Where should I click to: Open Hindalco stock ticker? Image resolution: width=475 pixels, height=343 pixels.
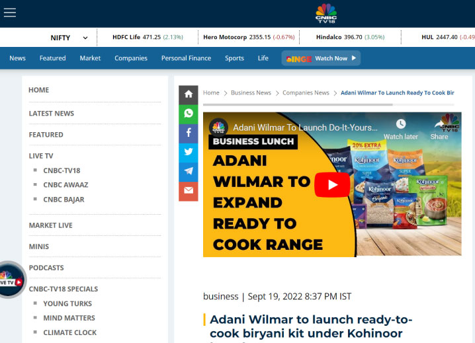click(x=350, y=37)
